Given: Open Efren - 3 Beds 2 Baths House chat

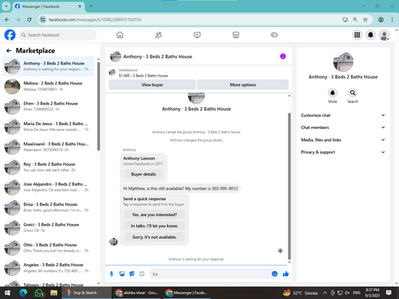Looking at the screenshot, I should point(48,106).
